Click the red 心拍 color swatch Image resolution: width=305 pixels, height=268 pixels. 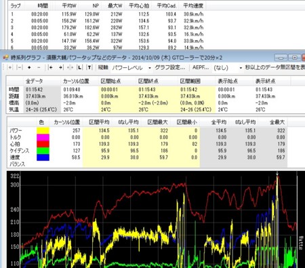43,144
